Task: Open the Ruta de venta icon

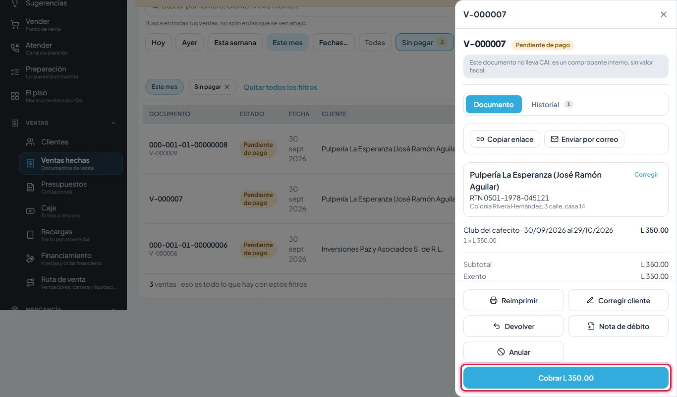Action: coord(31,282)
